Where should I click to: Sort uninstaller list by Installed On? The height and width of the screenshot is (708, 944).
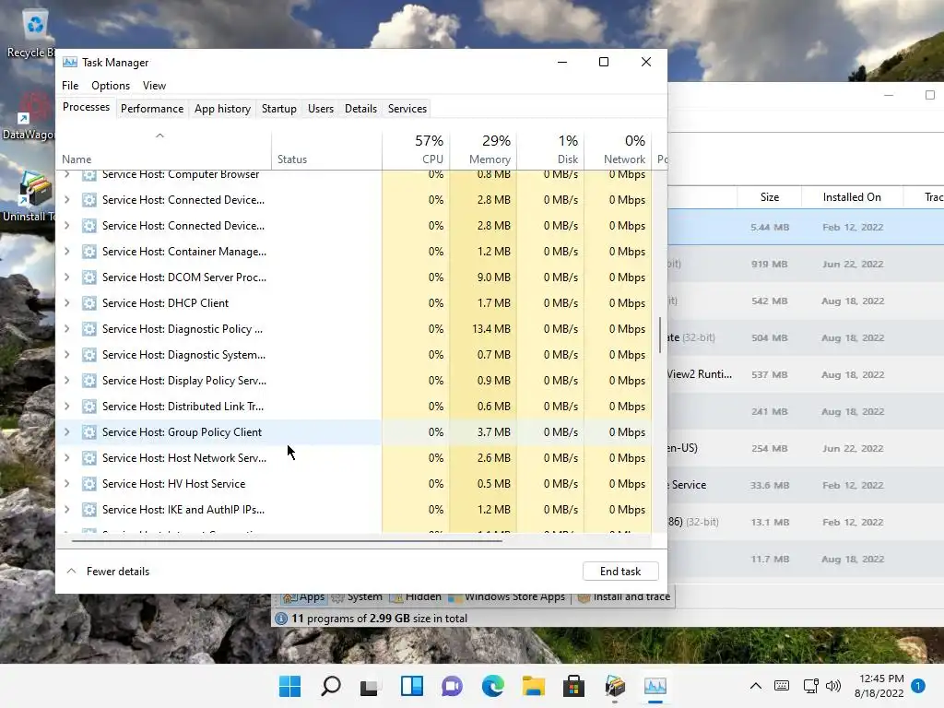(x=851, y=197)
